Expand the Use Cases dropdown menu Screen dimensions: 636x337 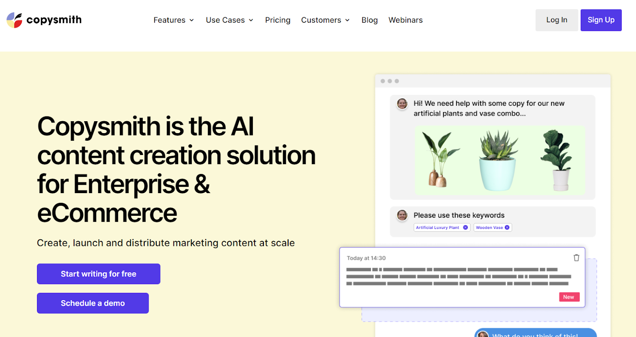(229, 20)
